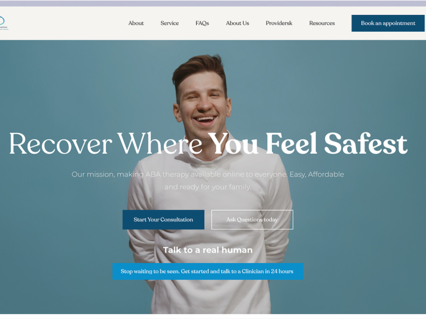426x319 pixels.
Task: Click the Book an appointment button
Action: 388,23
